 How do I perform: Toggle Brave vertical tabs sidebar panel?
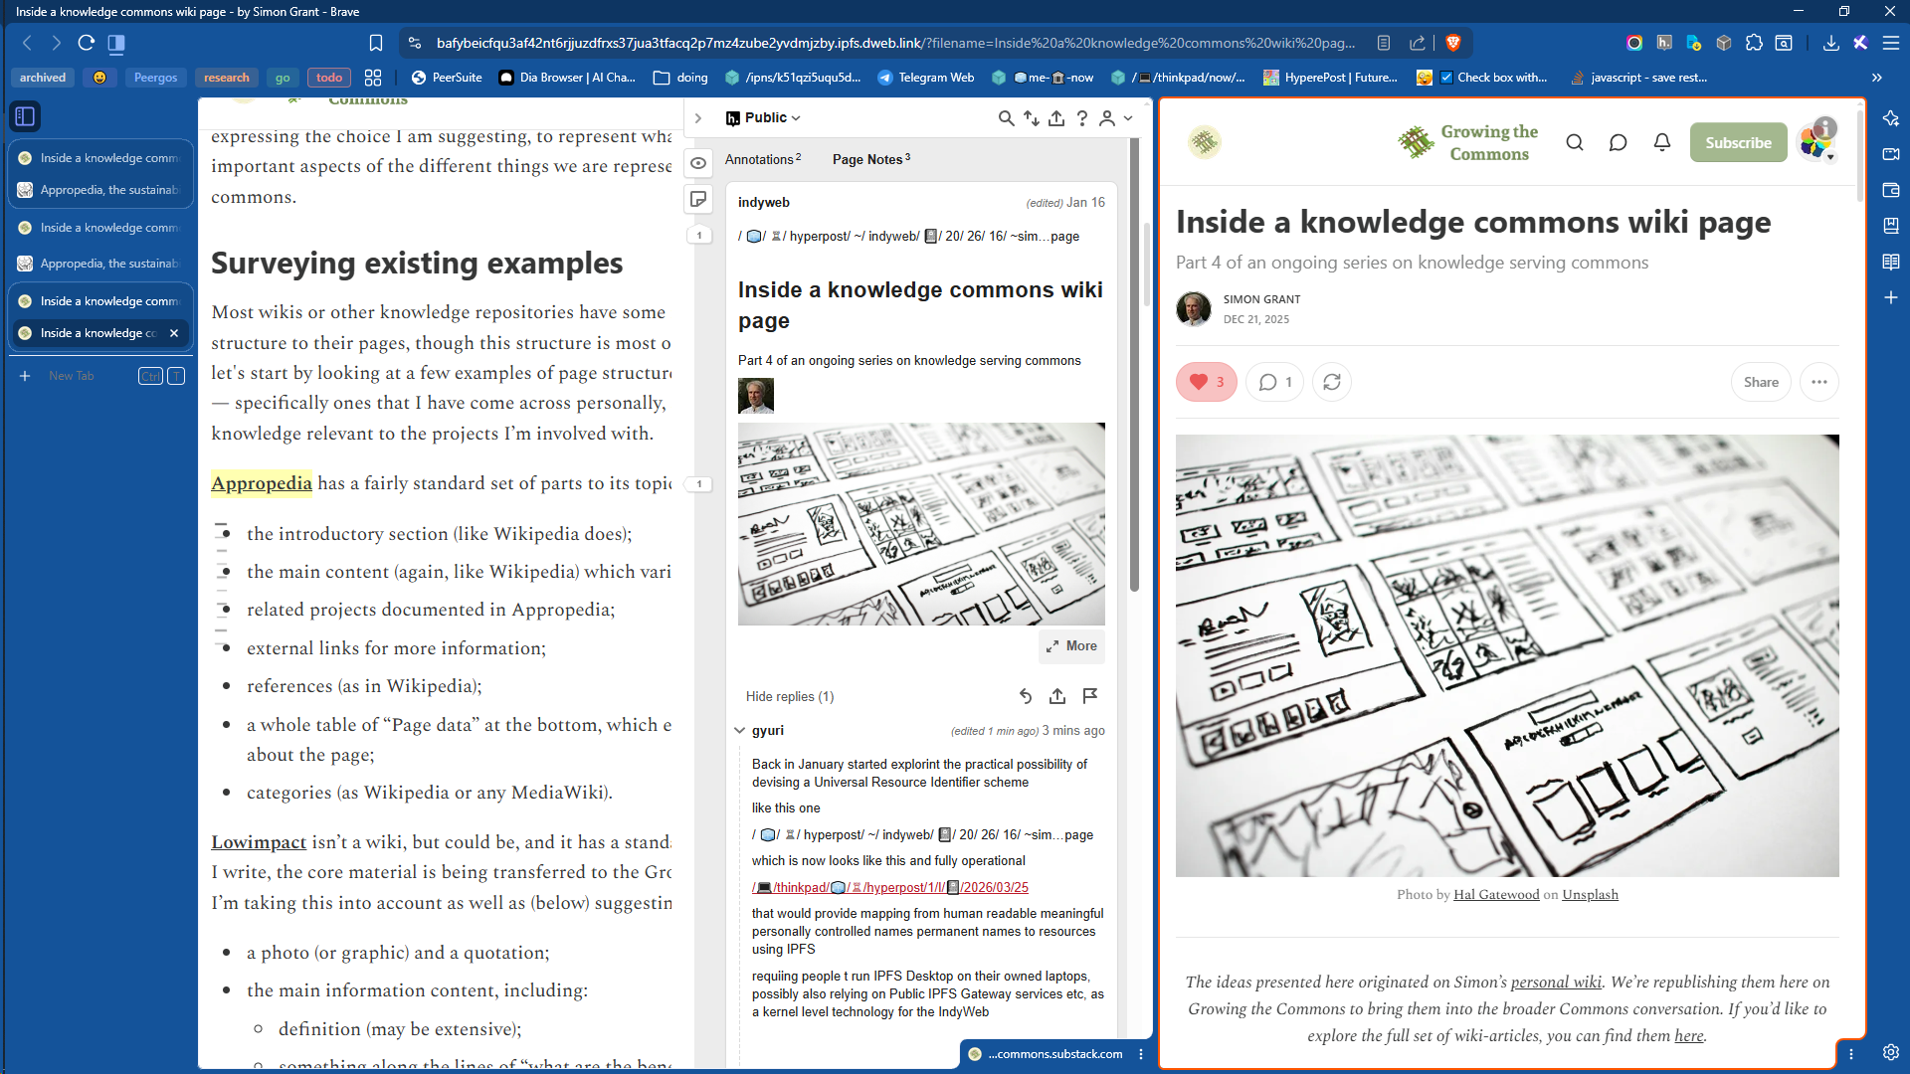[25, 116]
